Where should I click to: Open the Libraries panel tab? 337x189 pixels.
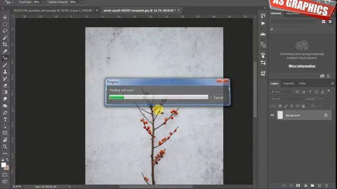pos(276,13)
